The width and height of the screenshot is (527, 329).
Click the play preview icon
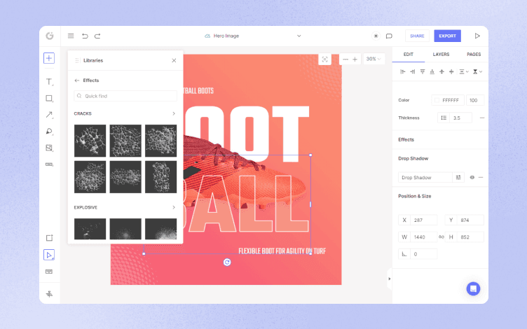[477, 36]
